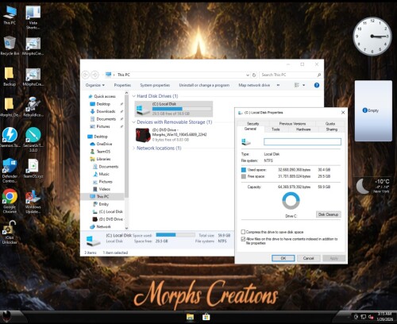Open Microsoft Store taskbar icon
Image resolution: width=397 pixels, height=324 pixels.
206,317
